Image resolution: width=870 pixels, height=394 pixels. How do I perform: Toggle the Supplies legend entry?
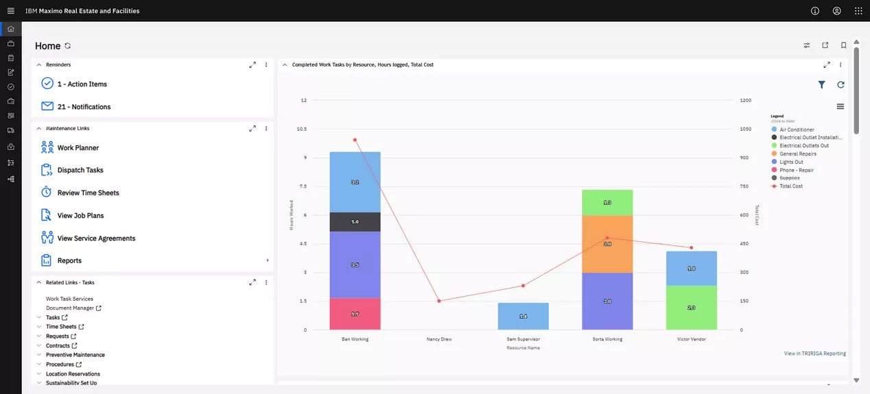pyautogui.click(x=789, y=178)
